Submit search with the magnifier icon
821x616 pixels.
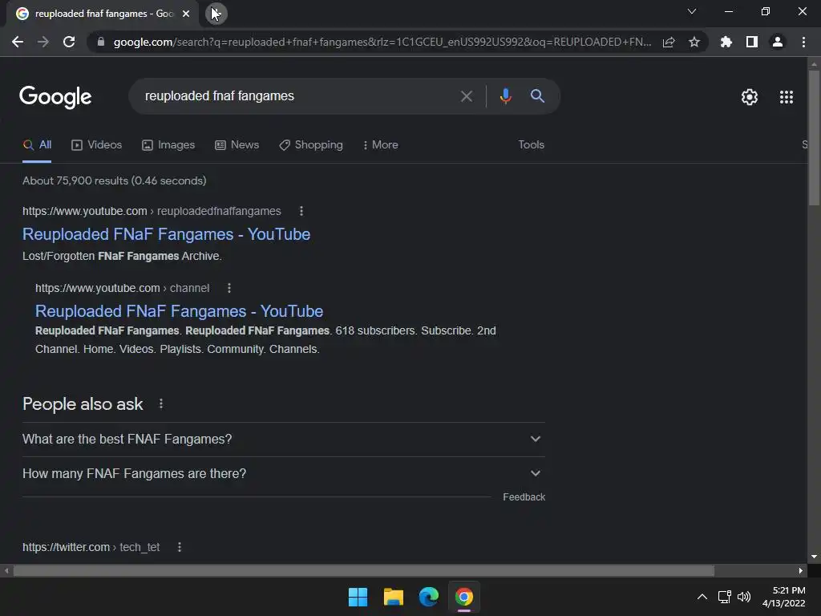coord(538,96)
